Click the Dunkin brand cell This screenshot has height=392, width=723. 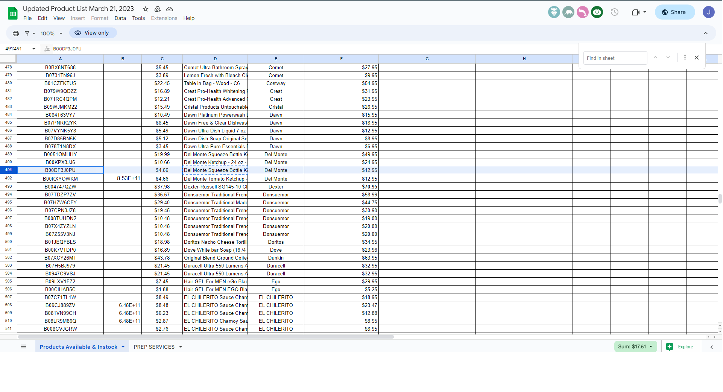coord(276,258)
